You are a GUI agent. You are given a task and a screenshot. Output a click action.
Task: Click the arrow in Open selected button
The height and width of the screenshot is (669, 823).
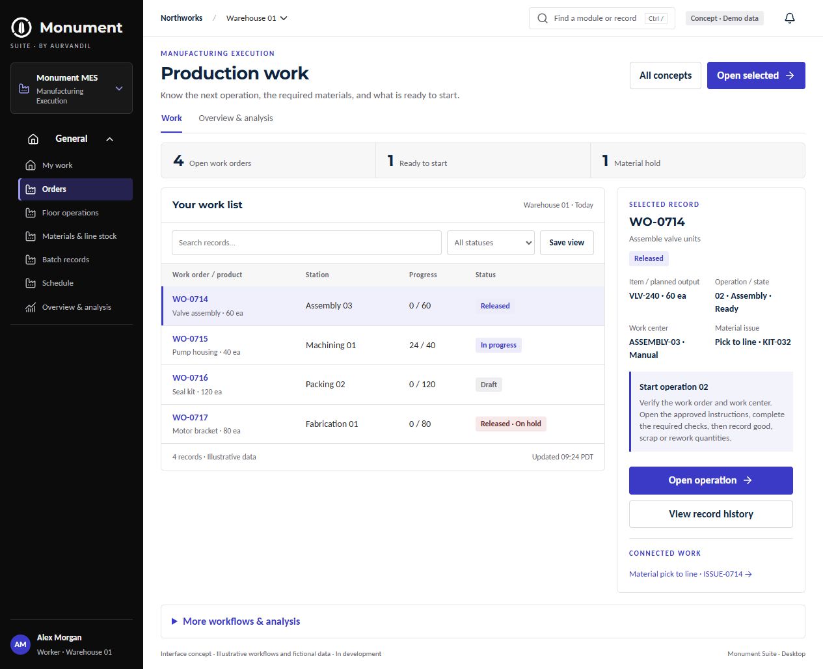tap(790, 75)
